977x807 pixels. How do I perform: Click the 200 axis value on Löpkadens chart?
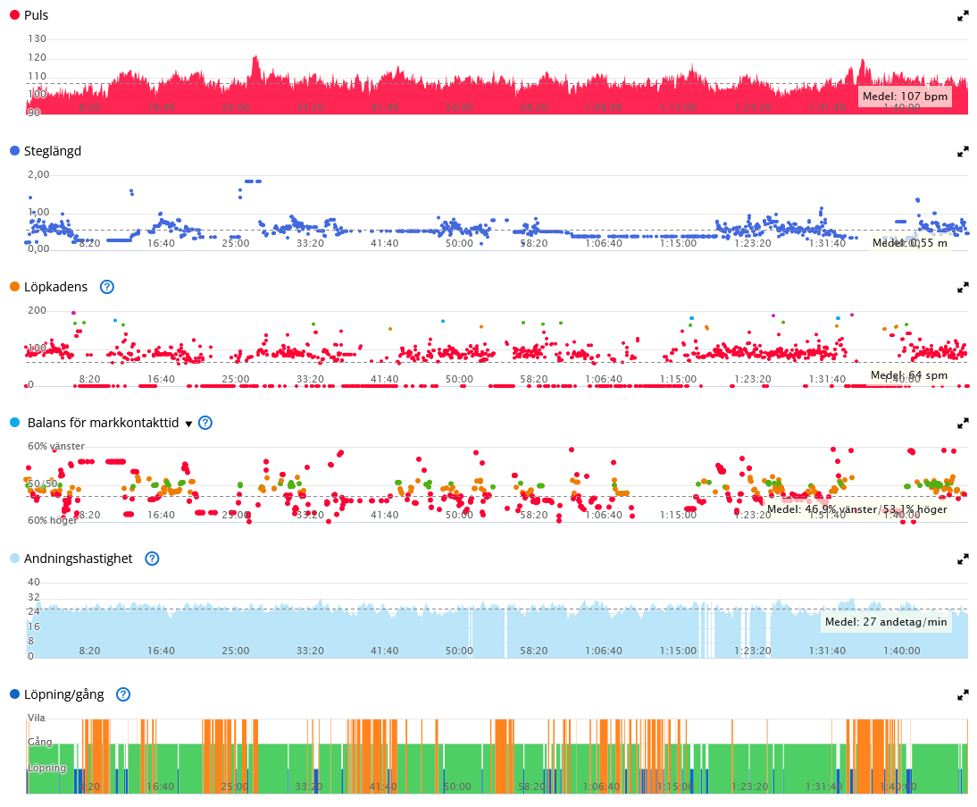37,311
